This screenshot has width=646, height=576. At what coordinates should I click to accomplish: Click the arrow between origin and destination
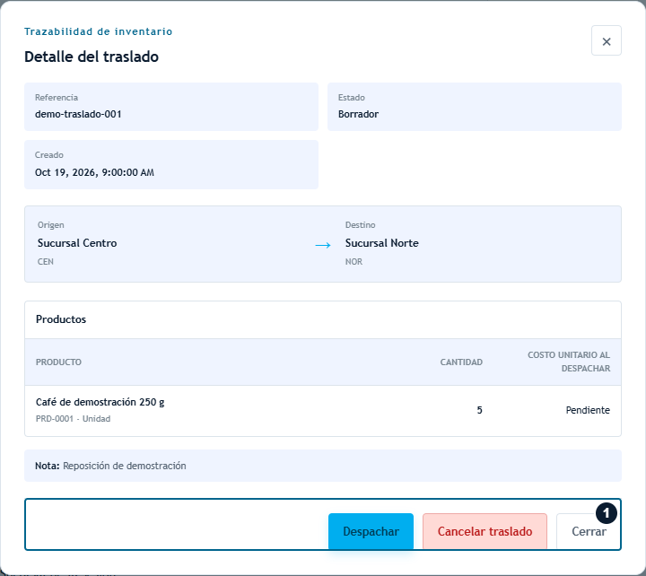[x=323, y=245]
